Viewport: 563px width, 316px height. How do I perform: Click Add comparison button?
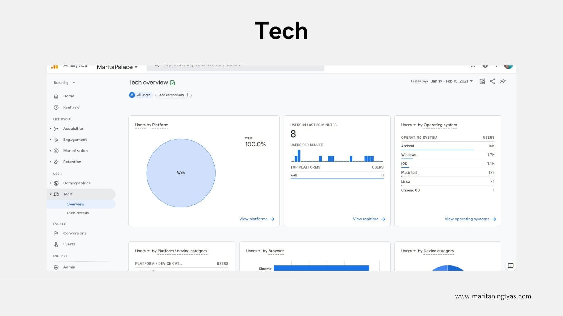pyautogui.click(x=173, y=95)
